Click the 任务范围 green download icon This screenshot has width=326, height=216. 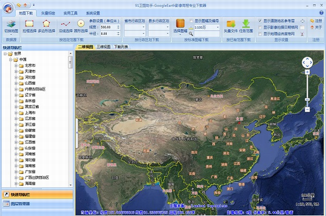246,24
